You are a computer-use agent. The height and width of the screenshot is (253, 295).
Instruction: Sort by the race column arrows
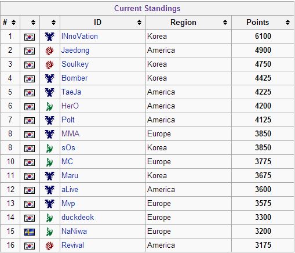tap(53, 23)
